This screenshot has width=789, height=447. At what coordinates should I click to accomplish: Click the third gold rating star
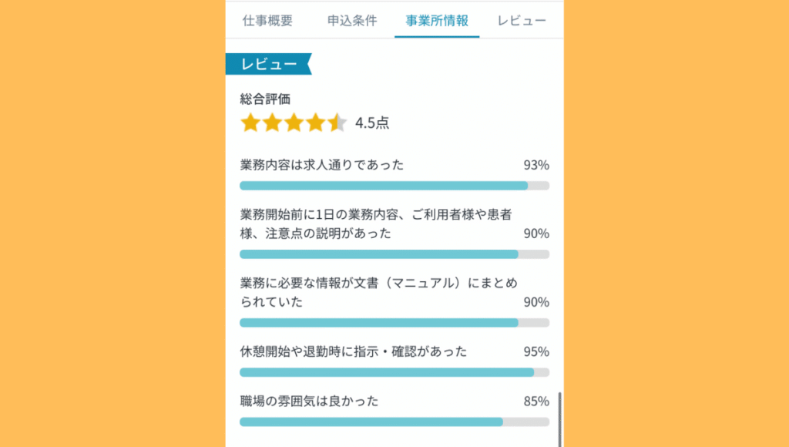pos(294,123)
